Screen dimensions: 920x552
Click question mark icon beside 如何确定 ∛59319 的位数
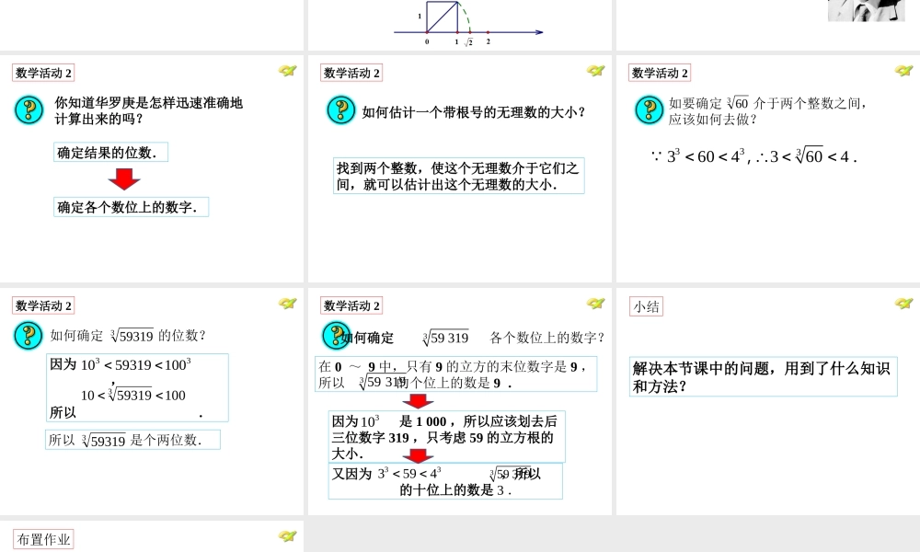pos(29,336)
